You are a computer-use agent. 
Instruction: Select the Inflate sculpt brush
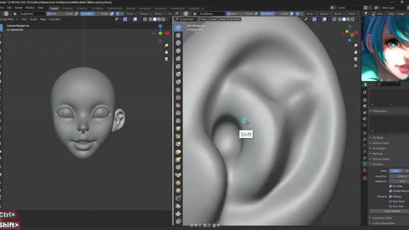pos(178,74)
